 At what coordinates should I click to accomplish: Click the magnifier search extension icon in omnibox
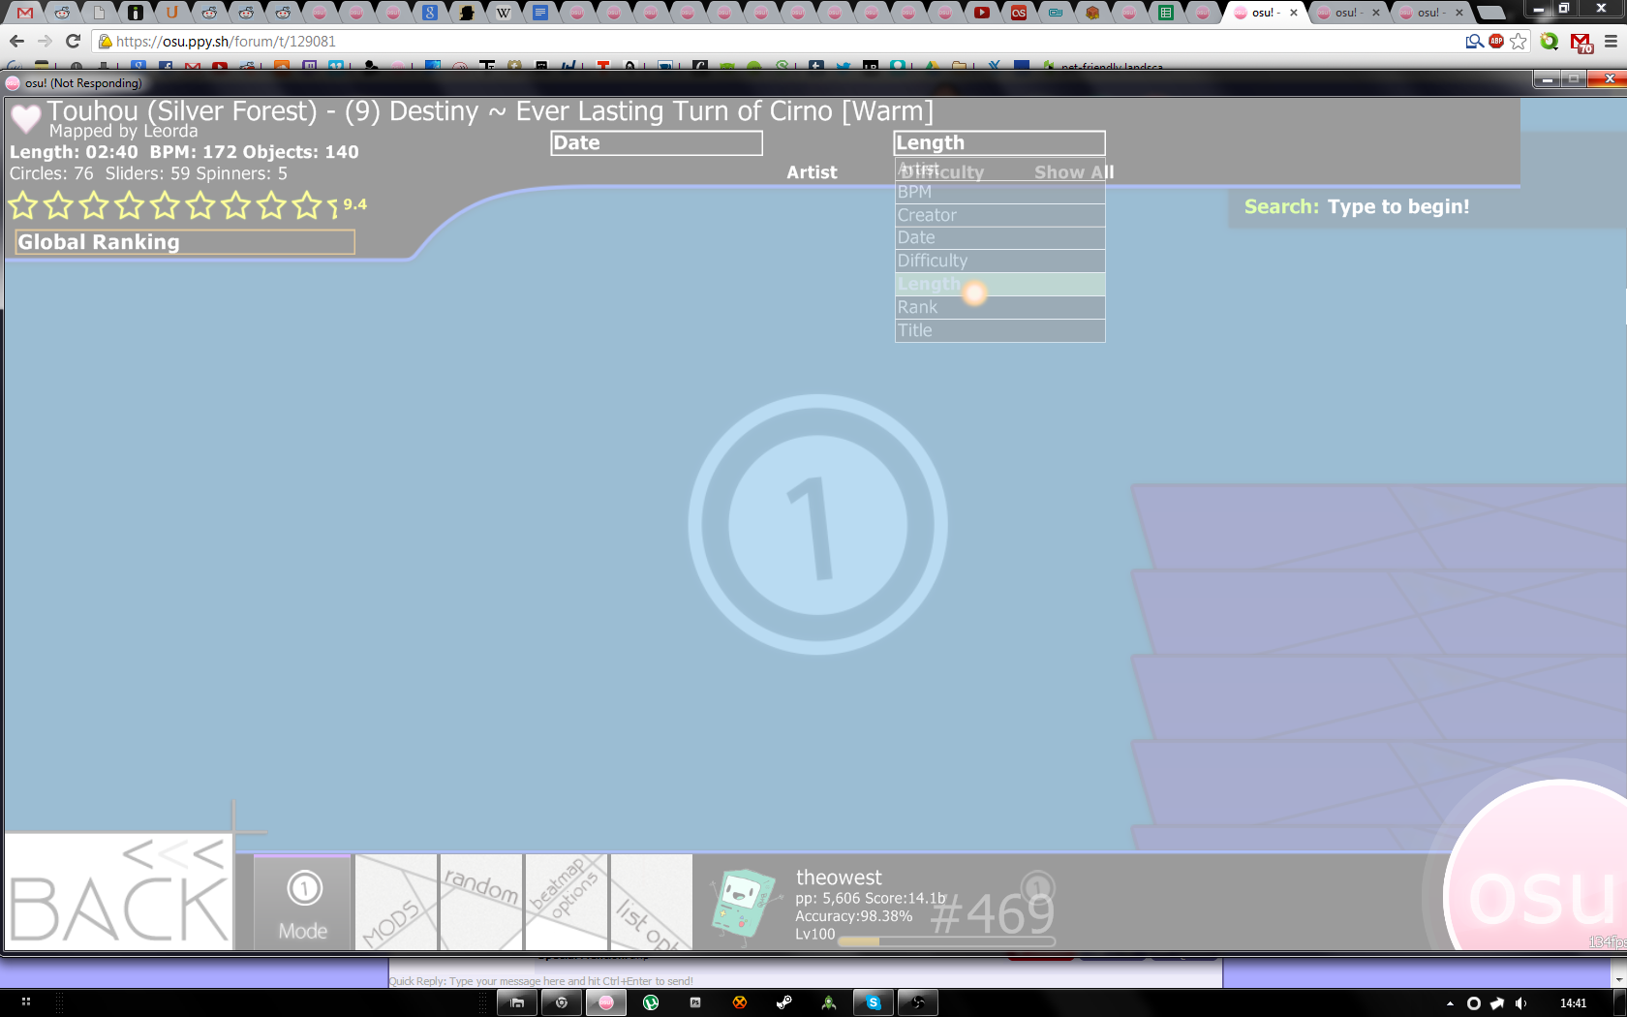(1474, 41)
